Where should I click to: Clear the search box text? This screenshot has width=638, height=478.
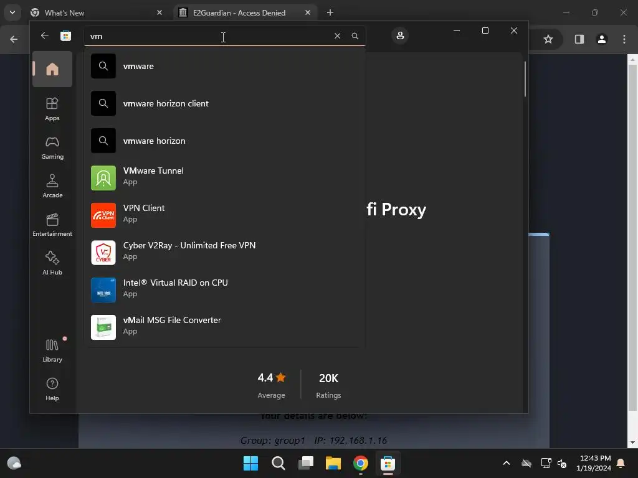[337, 36]
